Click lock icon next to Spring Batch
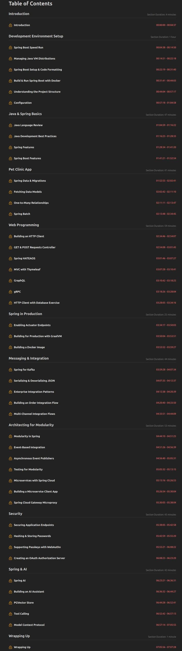182x651 pixels. [x=10, y=214]
